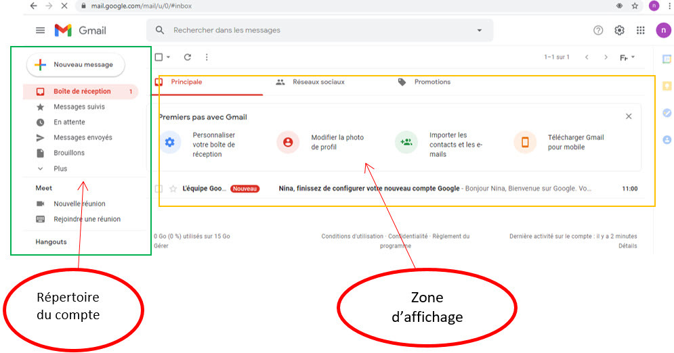Click the orange mobile phone icon
This screenshot has width=674, height=353.
525,142
